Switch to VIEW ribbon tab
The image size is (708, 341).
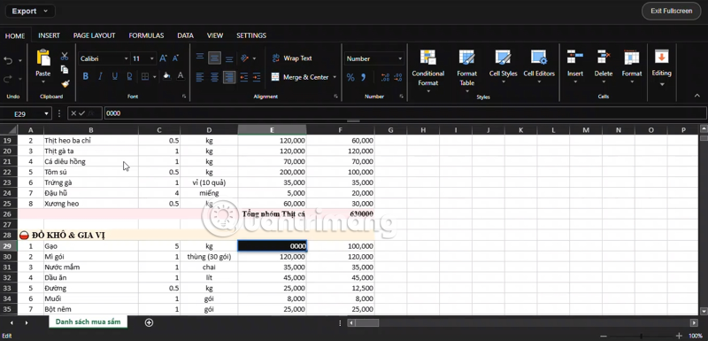coord(215,35)
